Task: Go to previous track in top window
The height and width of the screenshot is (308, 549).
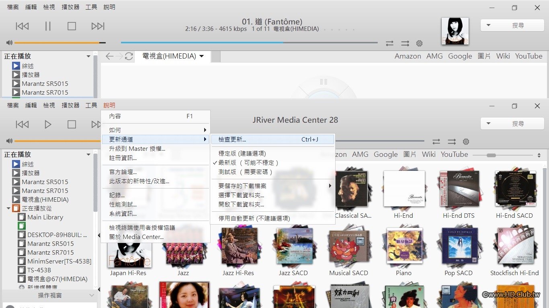Action: (22, 26)
